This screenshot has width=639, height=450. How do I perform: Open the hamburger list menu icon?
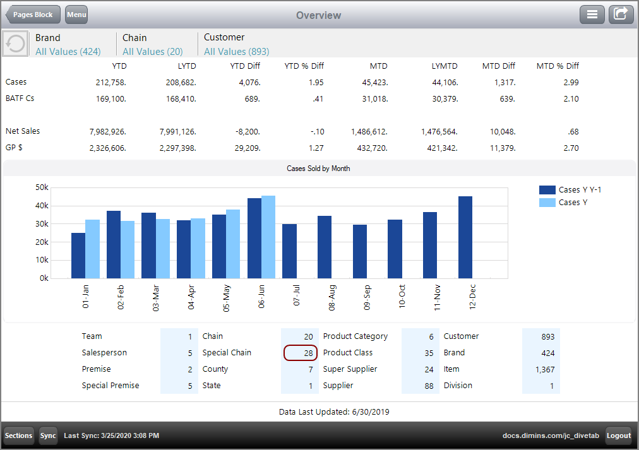coord(592,14)
